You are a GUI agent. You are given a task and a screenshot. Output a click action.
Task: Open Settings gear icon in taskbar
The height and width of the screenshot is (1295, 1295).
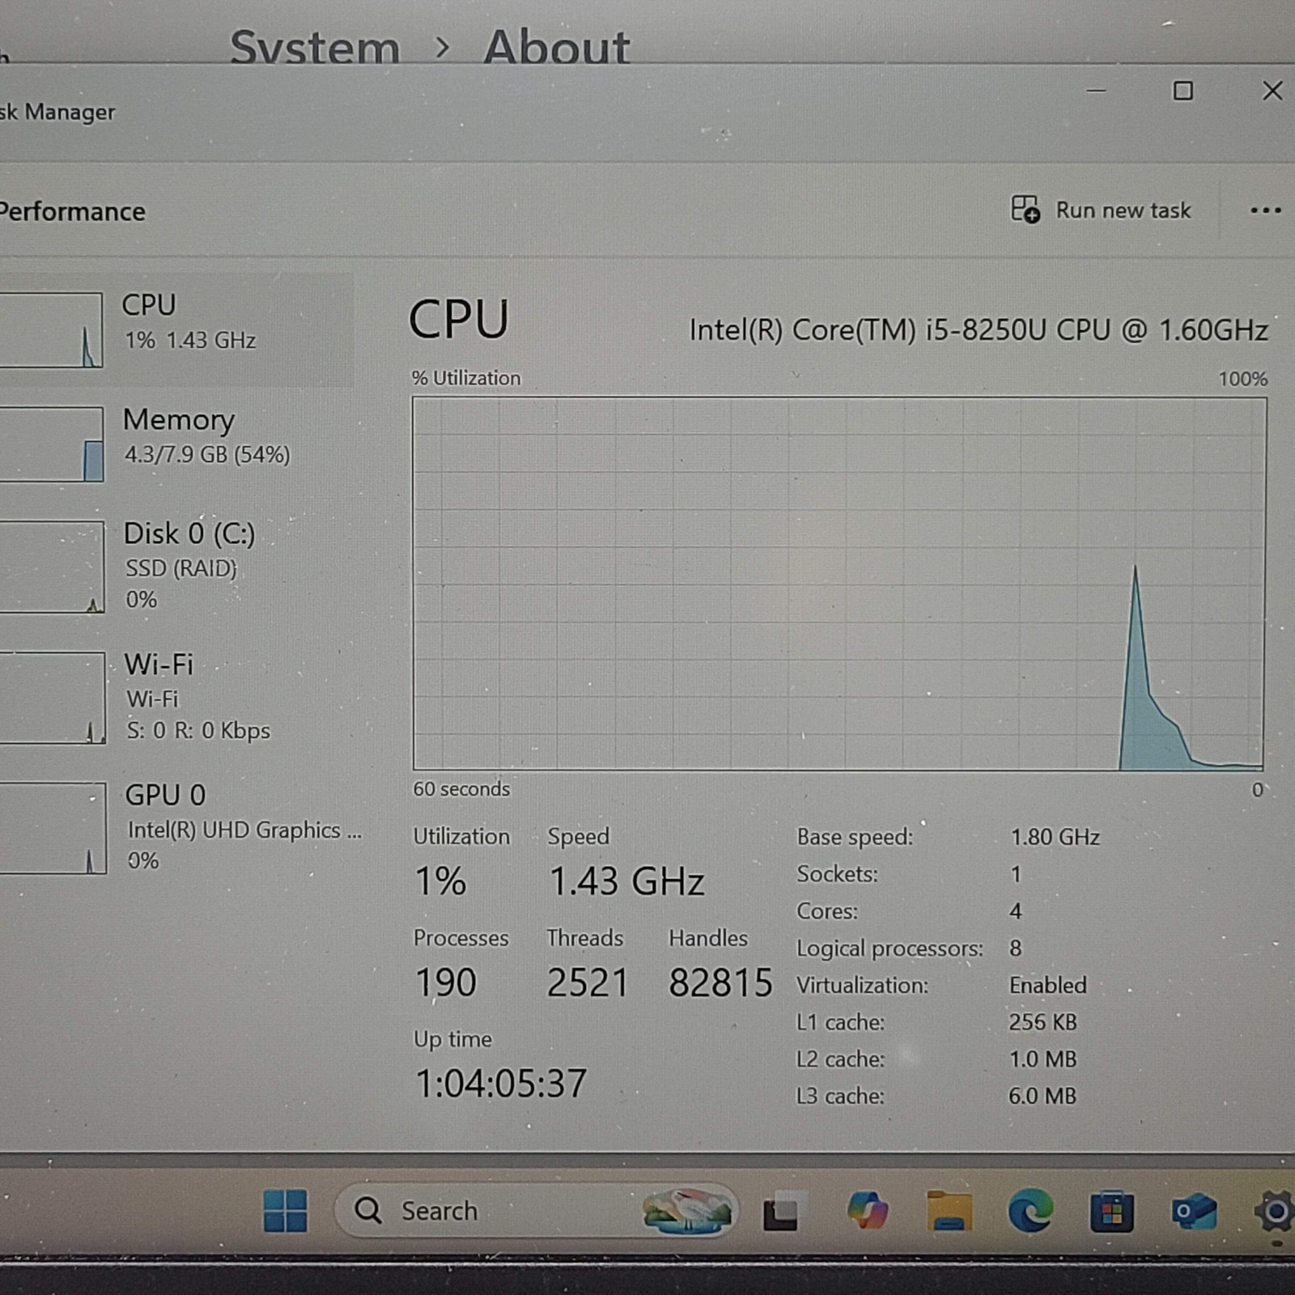pos(1276,1212)
